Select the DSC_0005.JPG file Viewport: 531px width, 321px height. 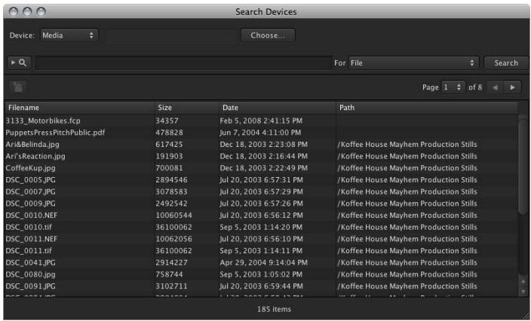(30, 180)
